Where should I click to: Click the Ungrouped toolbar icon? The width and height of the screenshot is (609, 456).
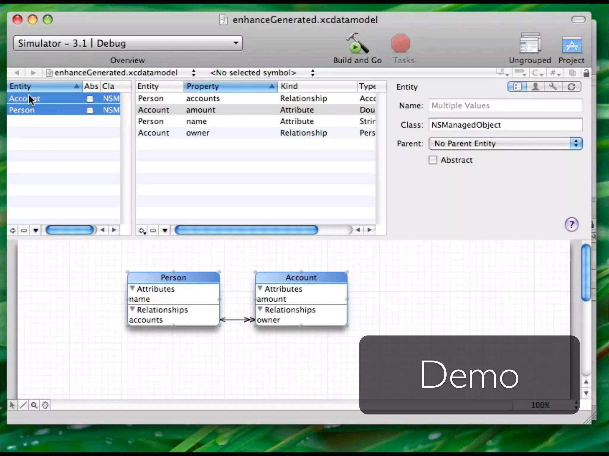point(530,43)
